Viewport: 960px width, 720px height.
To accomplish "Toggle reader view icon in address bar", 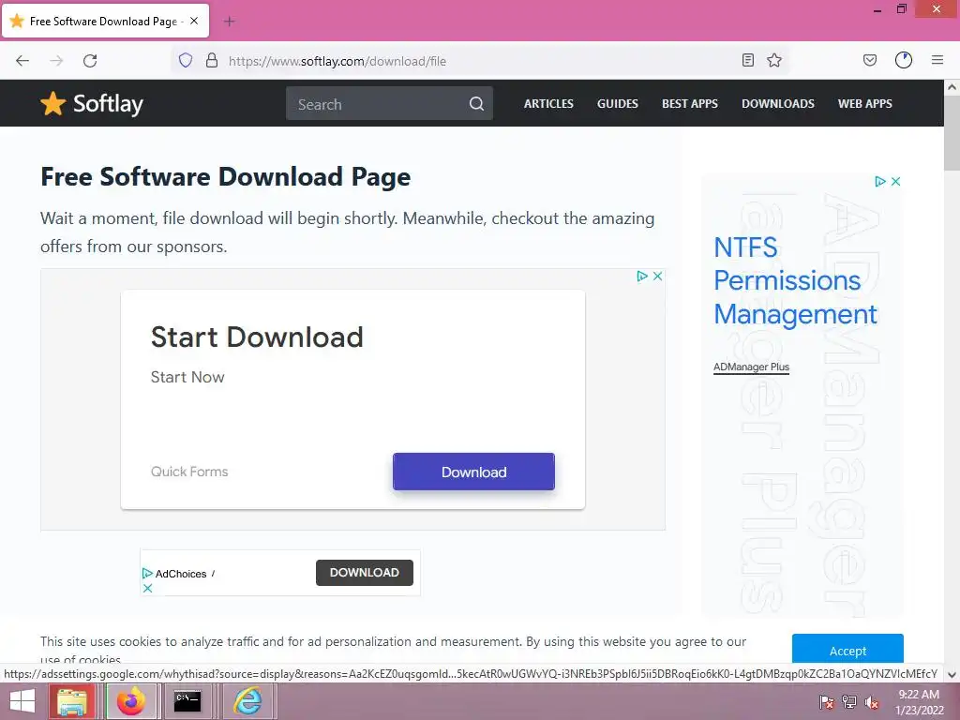I will coord(747,60).
